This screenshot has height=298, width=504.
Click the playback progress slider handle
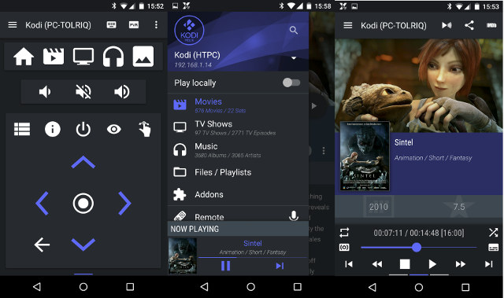pyautogui.click(x=417, y=247)
